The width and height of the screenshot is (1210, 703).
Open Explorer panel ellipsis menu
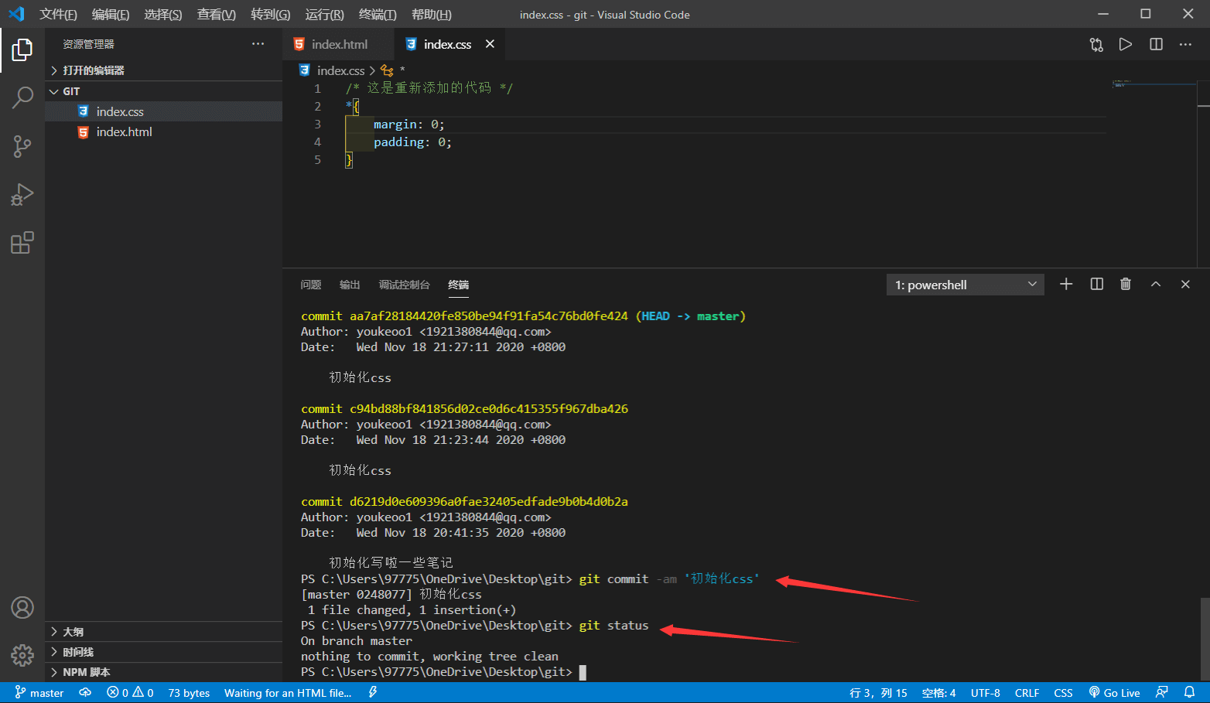258,44
